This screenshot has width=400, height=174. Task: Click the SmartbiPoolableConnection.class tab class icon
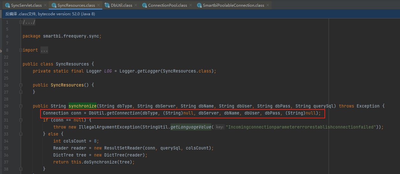point(199,5)
